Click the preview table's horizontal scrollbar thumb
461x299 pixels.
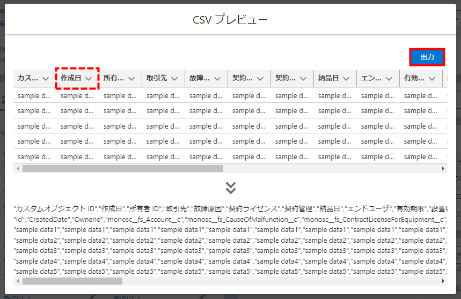coord(122,168)
